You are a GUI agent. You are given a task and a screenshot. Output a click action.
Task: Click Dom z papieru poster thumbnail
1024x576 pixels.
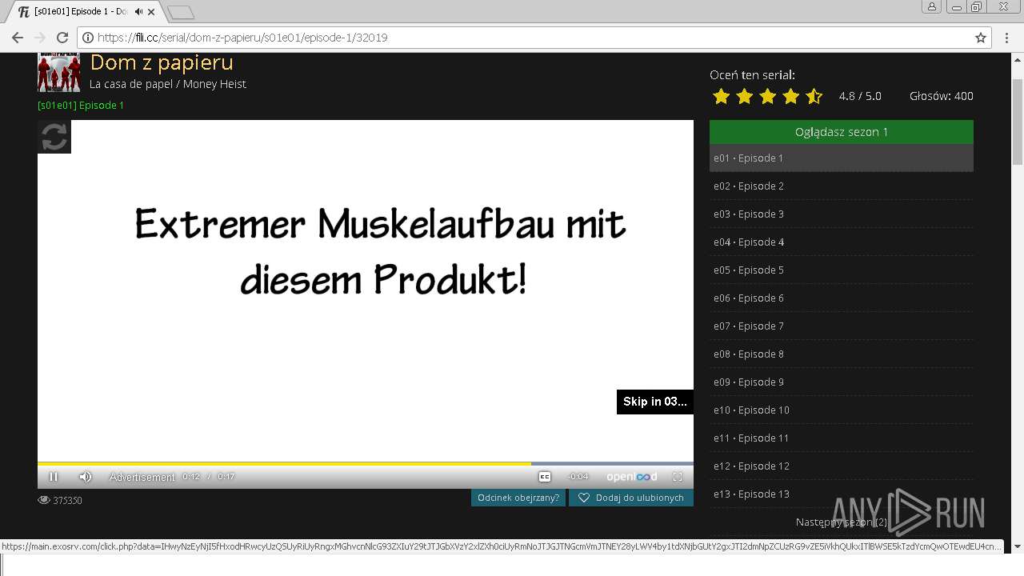point(58,72)
